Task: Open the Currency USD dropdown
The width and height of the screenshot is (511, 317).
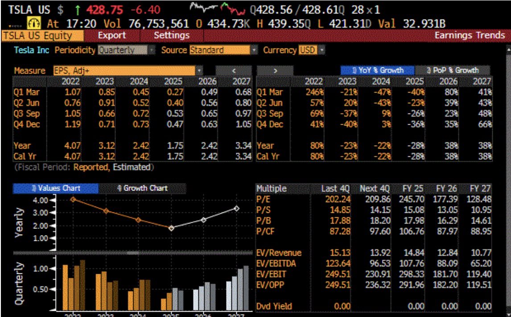Action: coord(311,50)
